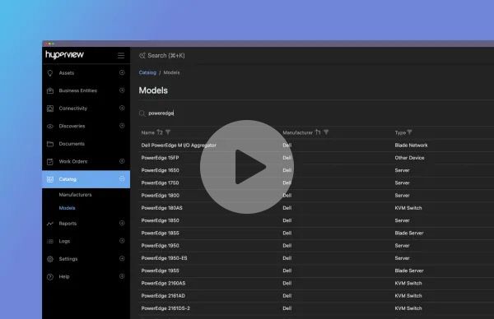Click the Documents folder icon
Image resolution: width=494 pixels, height=319 pixels.
coord(50,144)
